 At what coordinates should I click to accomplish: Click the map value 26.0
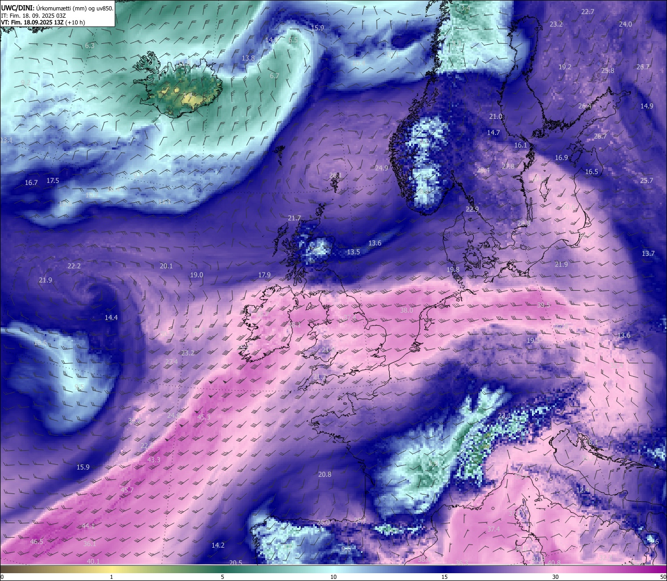(x=323, y=522)
